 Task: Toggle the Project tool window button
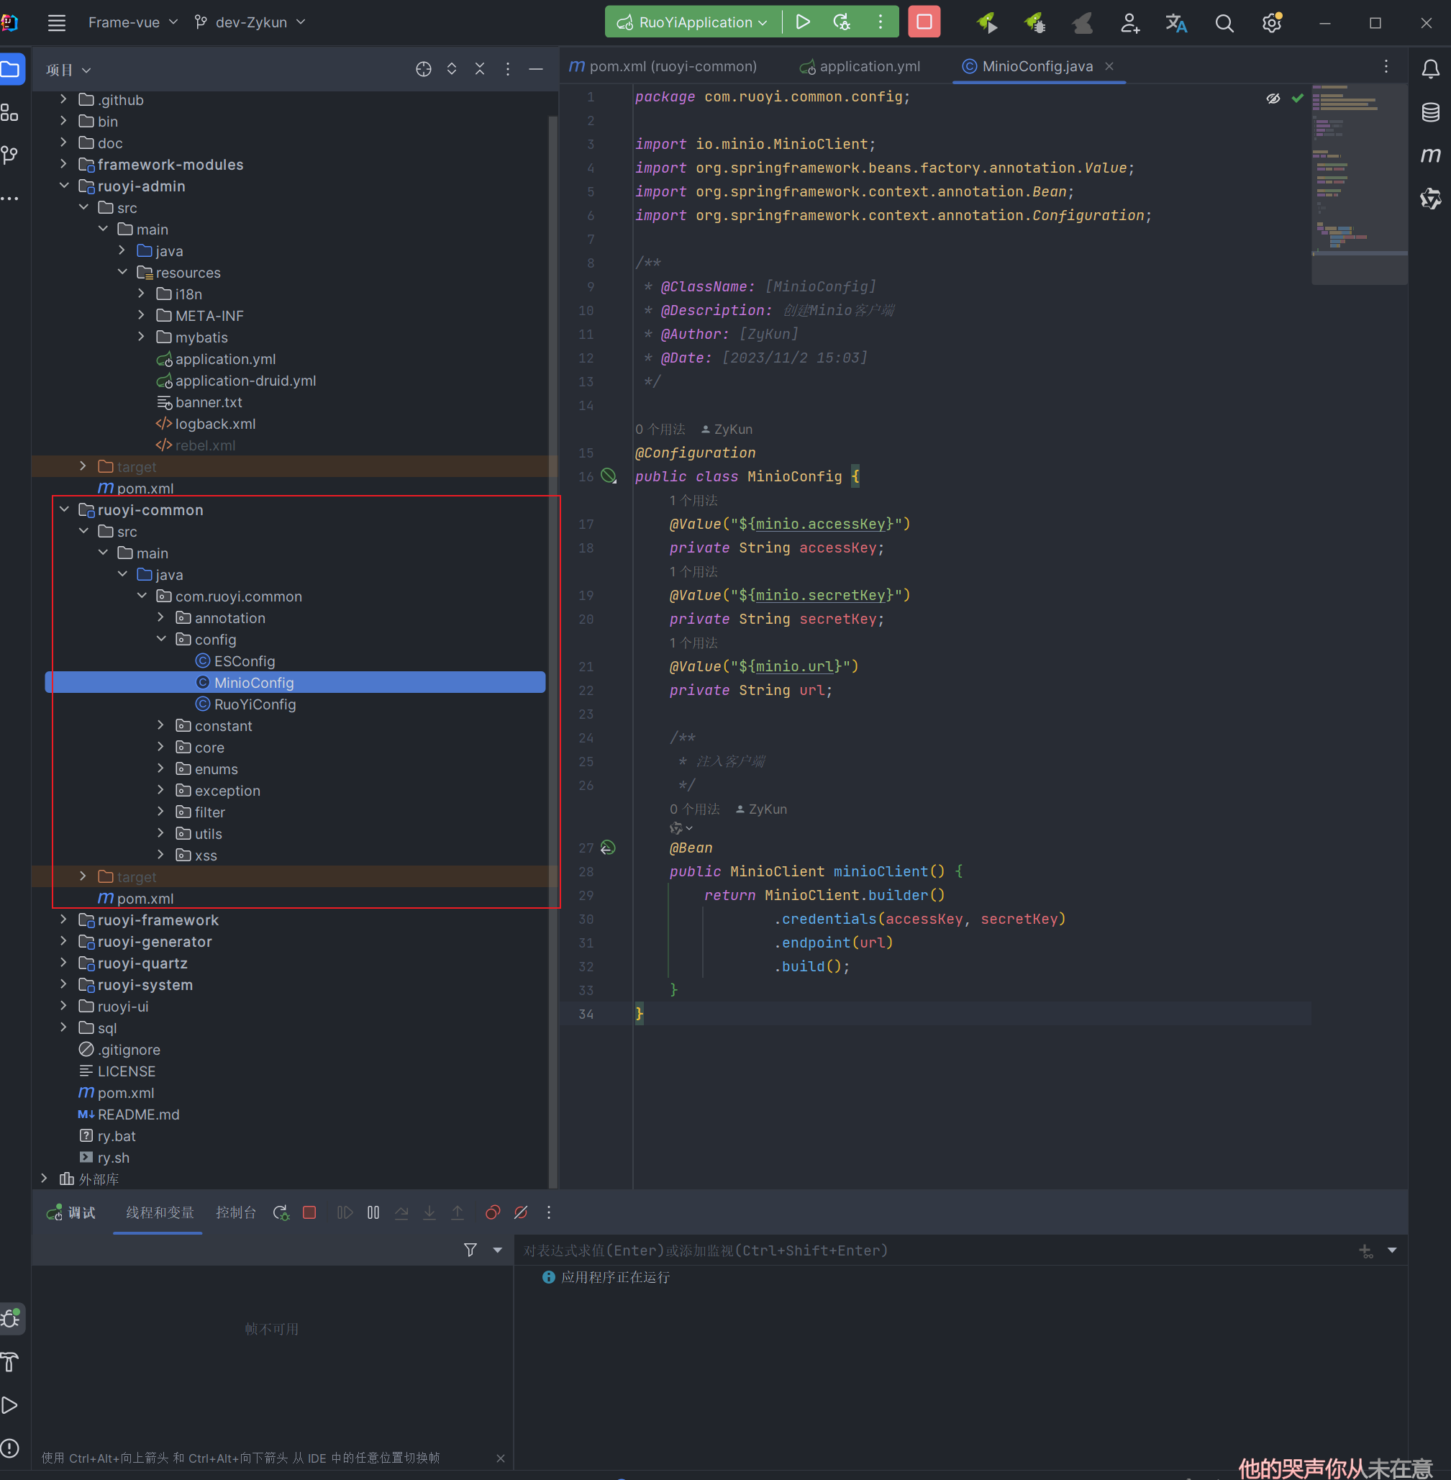pyautogui.click(x=11, y=69)
